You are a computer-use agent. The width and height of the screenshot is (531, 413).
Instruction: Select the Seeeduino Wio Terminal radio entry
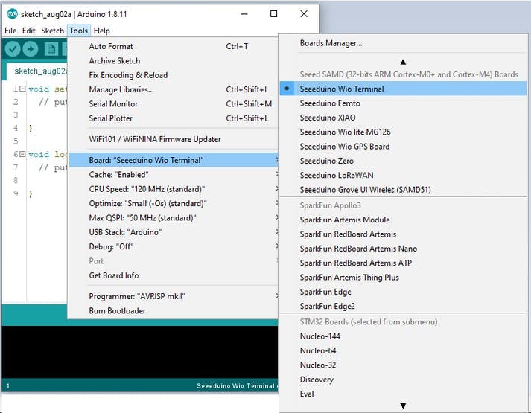coord(403,89)
